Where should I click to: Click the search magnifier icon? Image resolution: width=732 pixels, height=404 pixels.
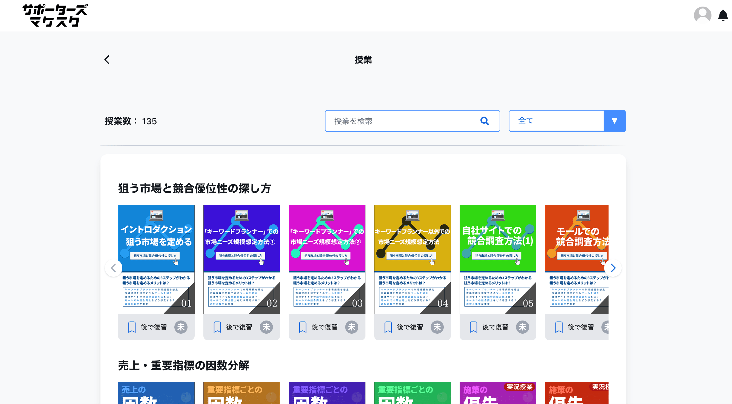coord(485,121)
